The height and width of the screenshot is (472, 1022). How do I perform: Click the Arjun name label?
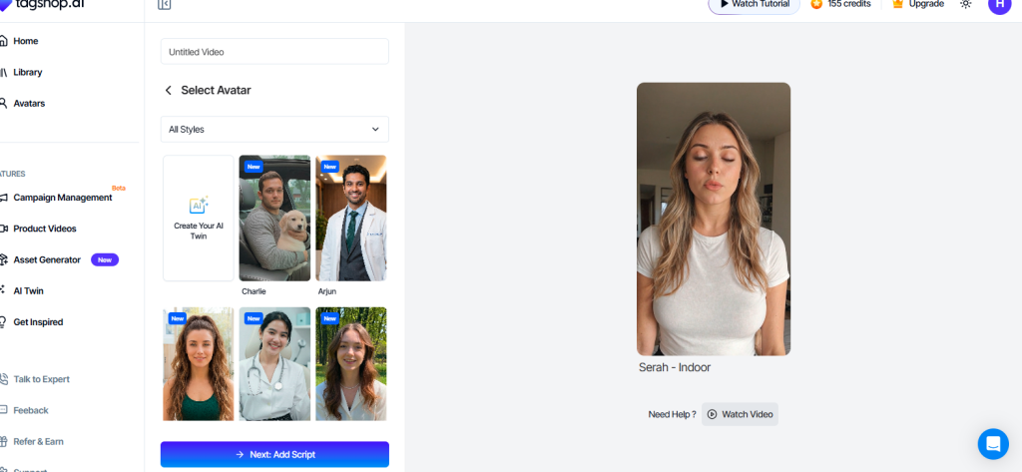click(x=327, y=291)
